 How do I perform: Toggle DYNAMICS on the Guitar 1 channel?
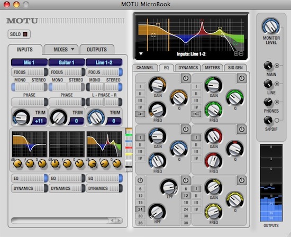pyautogui.click(x=67, y=188)
